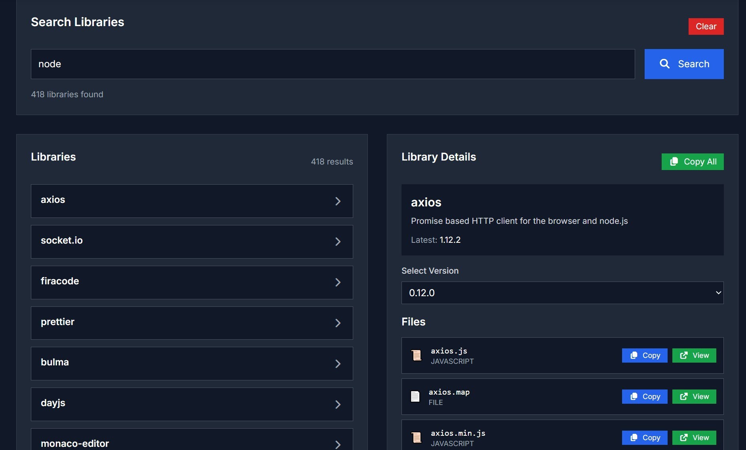Click the document icon beside axios.map
746x450 pixels.
pyautogui.click(x=415, y=397)
